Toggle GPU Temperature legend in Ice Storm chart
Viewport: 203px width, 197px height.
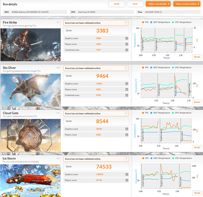160,158
